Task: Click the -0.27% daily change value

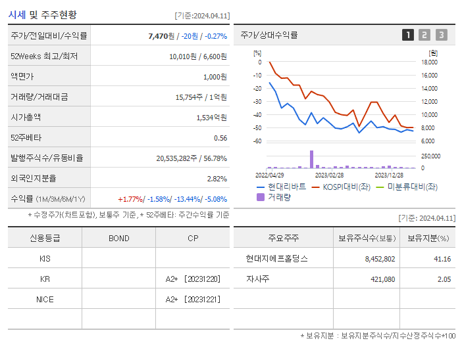Action: 216,36
